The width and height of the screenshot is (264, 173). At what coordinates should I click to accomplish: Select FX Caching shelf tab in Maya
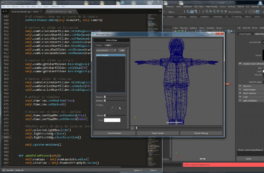236,17
